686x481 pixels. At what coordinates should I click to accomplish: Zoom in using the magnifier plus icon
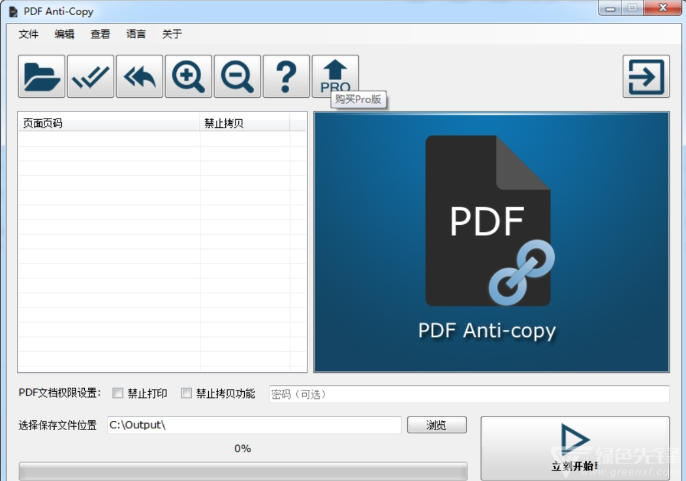tap(189, 76)
